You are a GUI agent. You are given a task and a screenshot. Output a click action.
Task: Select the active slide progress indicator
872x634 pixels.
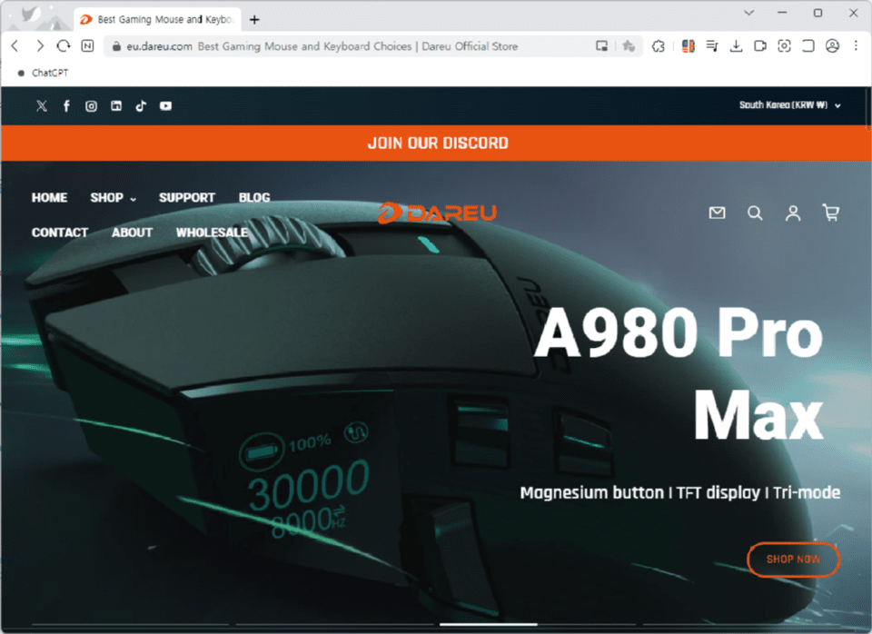[x=489, y=625]
